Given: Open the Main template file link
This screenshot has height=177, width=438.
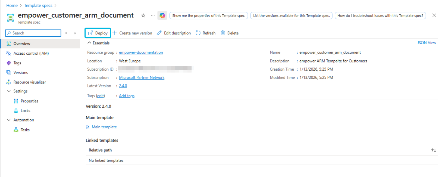Looking at the screenshot, I should coord(104,127).
